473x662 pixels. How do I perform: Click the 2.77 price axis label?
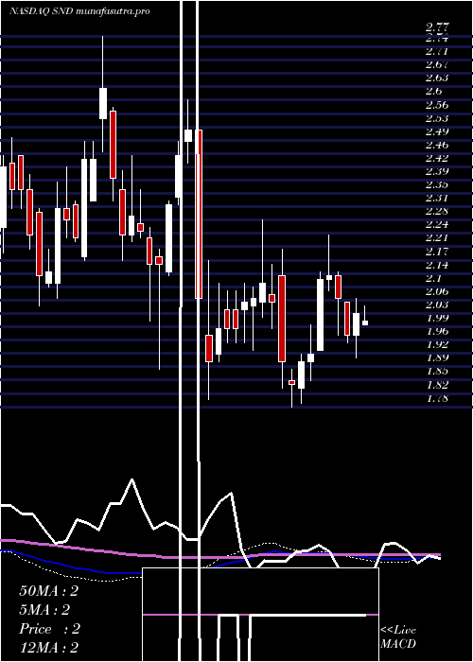437,27
